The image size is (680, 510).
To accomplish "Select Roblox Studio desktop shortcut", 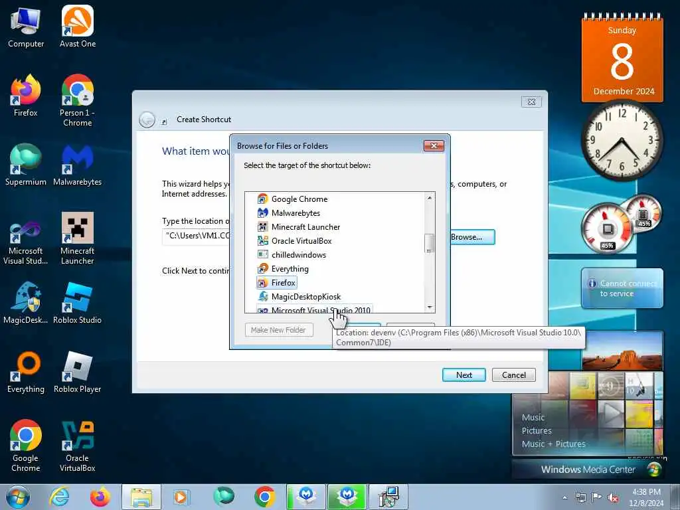I will pyautogui.click(x=78, y=303).
